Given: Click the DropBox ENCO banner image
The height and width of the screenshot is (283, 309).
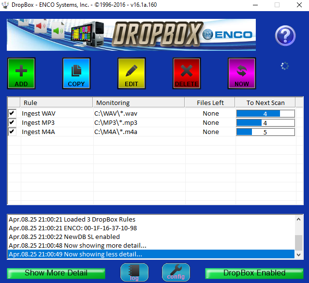Looking at the screenshot, I should pos(131,35).
